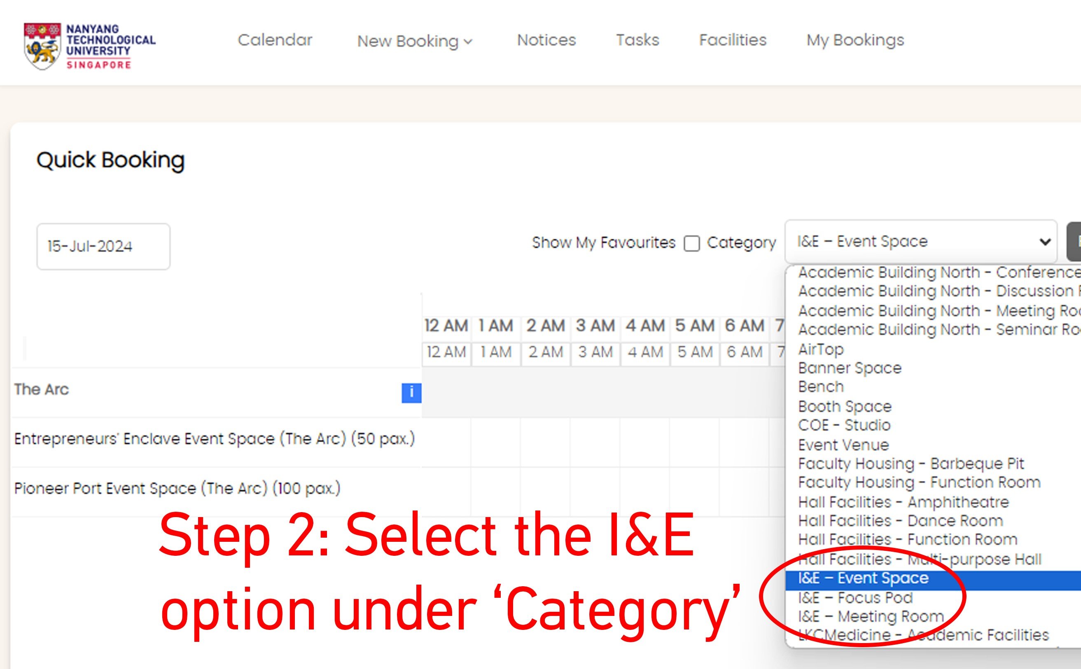Screen dimensions: 1081x669
Task: Open the Category dropdown
Action: coord(920,242)
